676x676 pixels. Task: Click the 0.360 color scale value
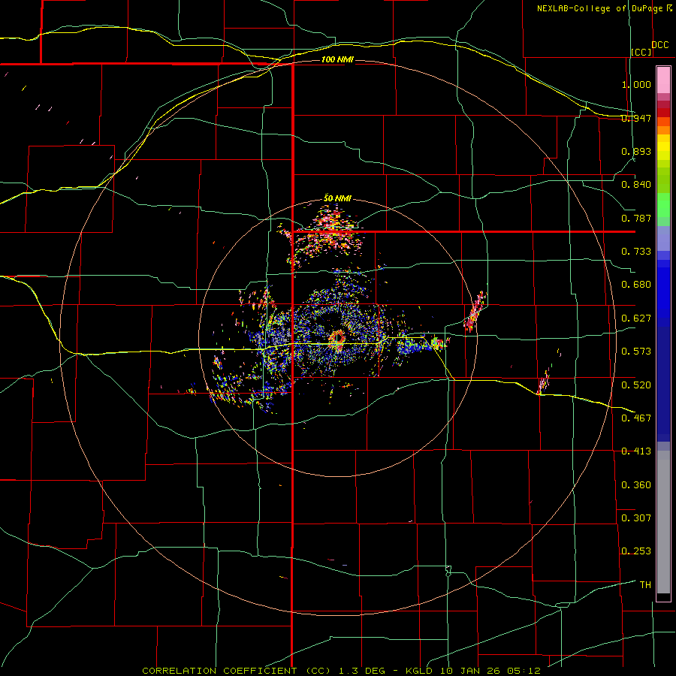(636, 485)
